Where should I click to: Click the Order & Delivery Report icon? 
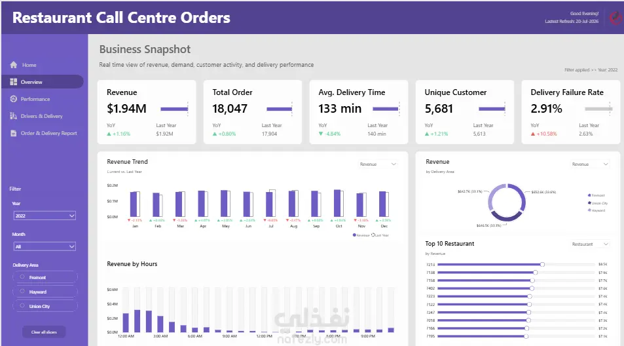click(14, 133)
